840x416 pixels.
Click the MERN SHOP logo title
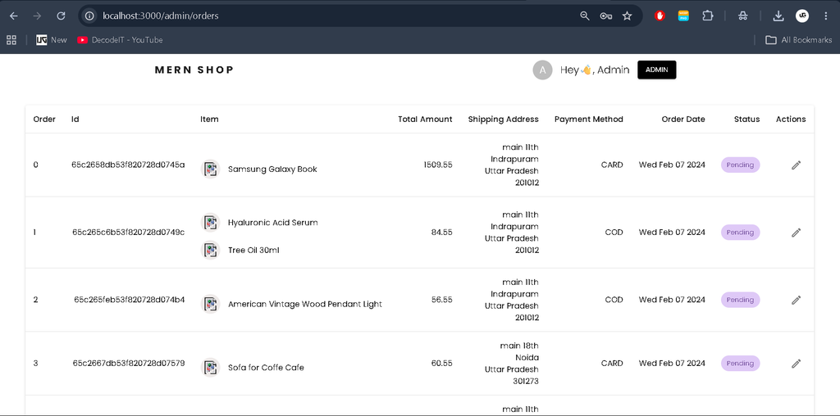pos(194,70)
